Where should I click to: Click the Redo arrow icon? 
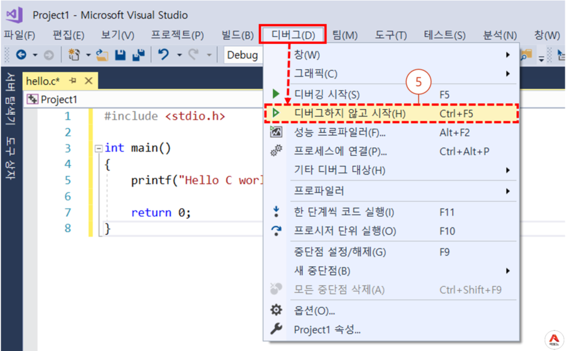(194, 54)
